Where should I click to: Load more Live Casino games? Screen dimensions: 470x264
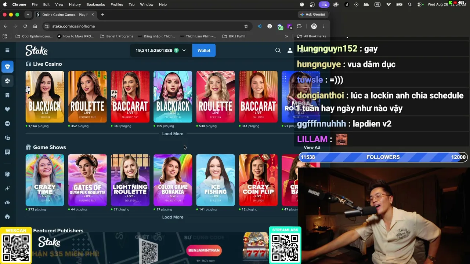coord(173,134)
